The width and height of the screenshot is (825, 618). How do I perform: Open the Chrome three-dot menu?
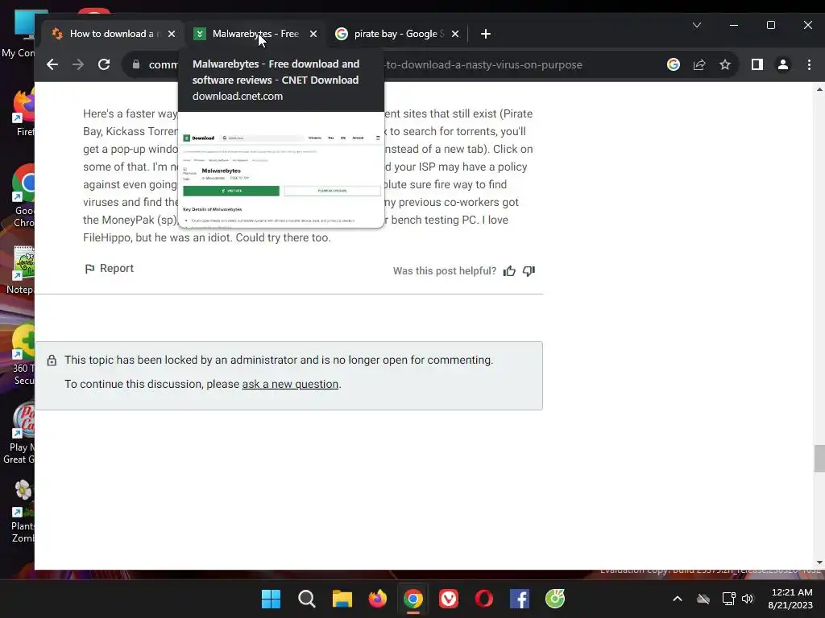coord(809,64)
